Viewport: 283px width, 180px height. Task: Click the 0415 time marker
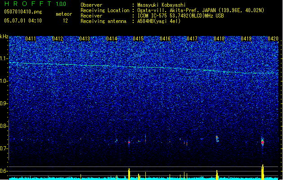[138, 39]
